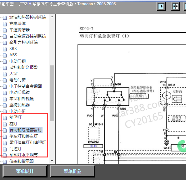The width and height of the screenshot is (186, 180).
Task: Open 电动后视镜 entry
Action: [x=20, y=92]
